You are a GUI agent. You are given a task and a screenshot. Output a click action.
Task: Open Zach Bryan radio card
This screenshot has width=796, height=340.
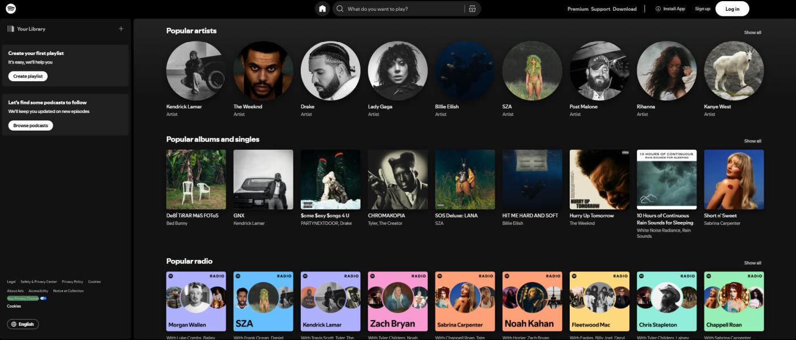pyautogui.click(x=397, y=301)
